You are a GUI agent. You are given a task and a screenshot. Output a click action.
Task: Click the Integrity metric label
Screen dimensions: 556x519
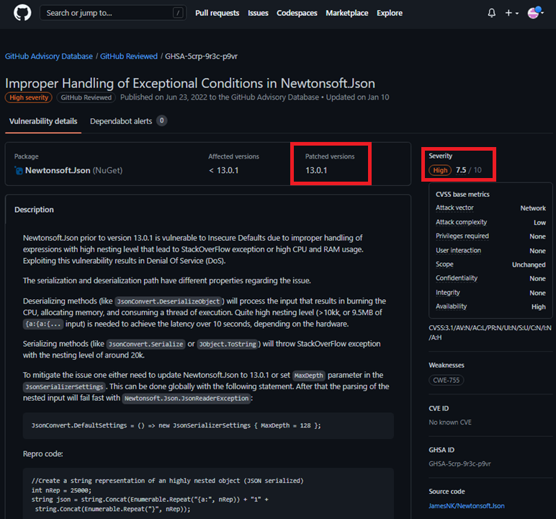pyautogui.click(x=448, y=293)
